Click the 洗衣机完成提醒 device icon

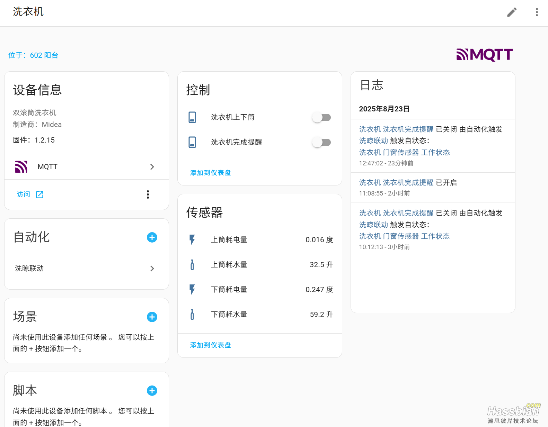click(x=192, y=142)
